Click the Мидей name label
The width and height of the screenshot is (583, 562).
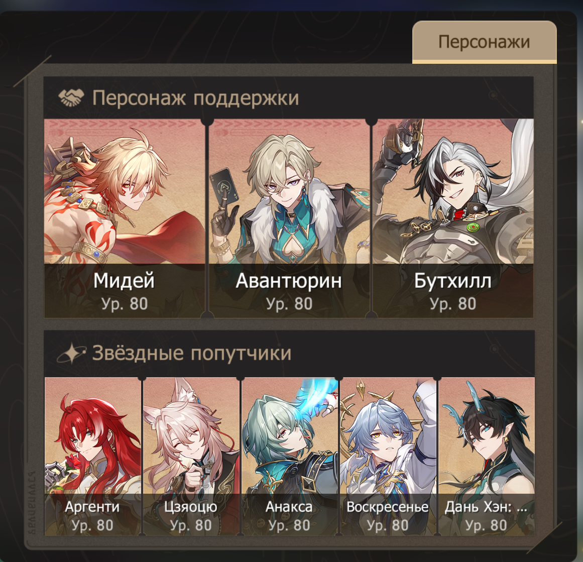[124, 280]
